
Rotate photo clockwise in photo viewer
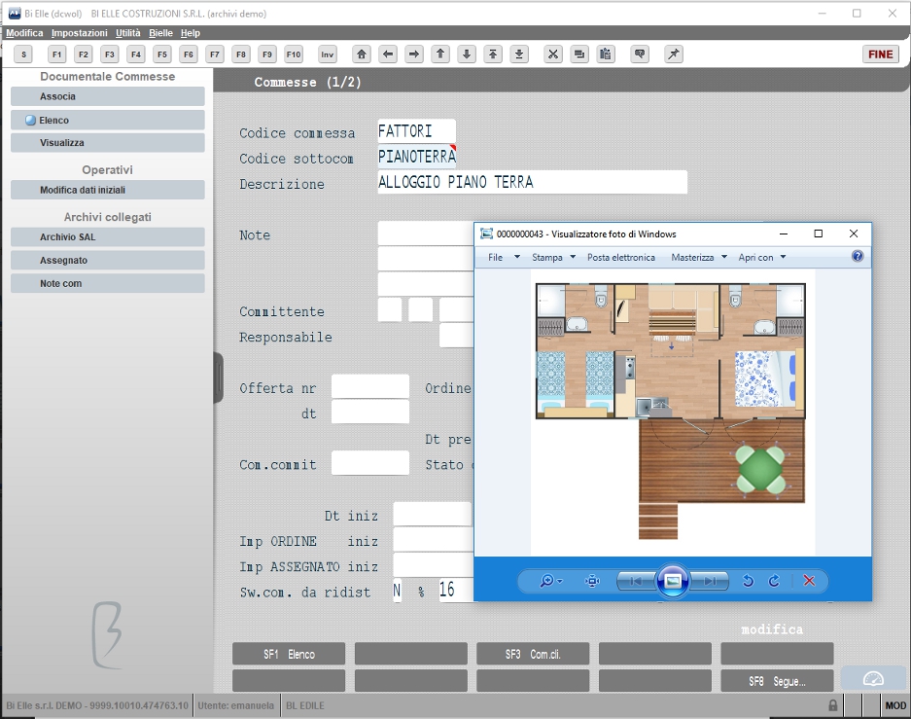coord(774,581)
